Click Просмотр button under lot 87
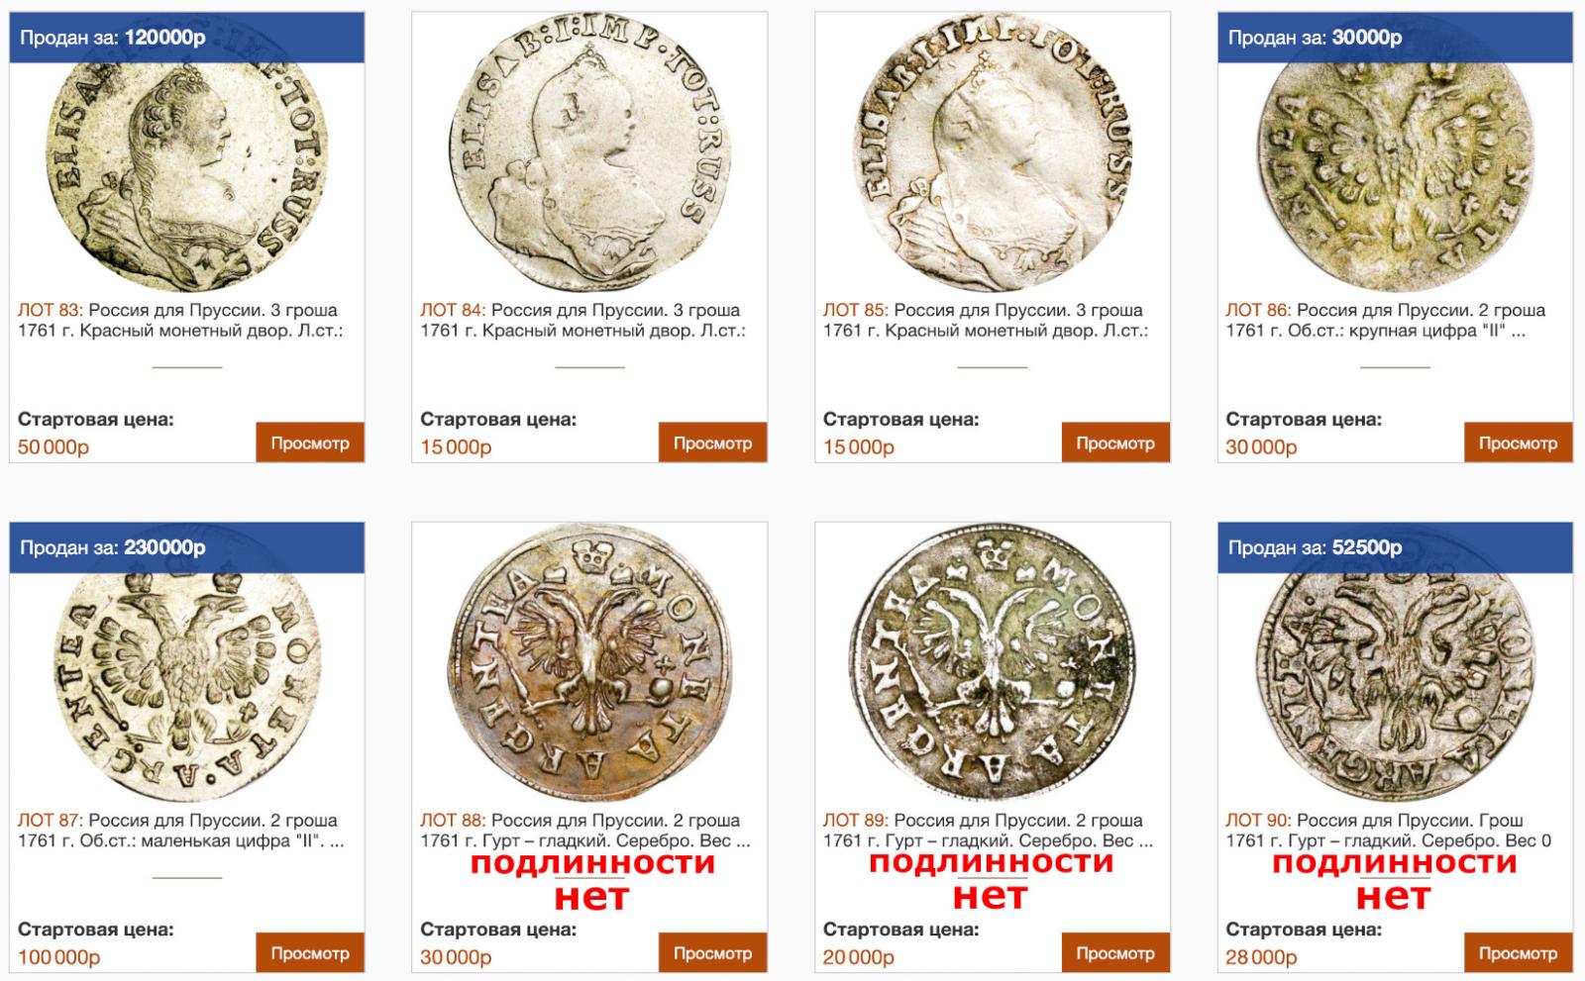 click(310, 953)
